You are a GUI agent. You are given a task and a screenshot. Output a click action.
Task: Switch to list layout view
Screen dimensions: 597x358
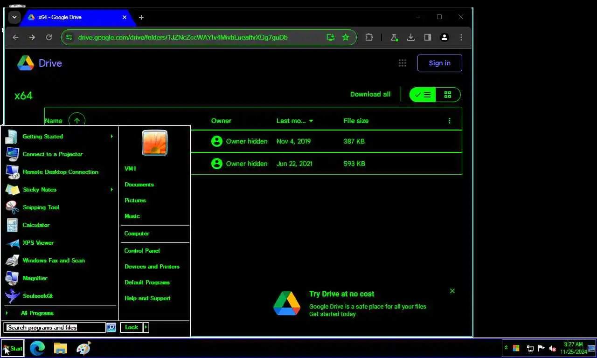423,95
